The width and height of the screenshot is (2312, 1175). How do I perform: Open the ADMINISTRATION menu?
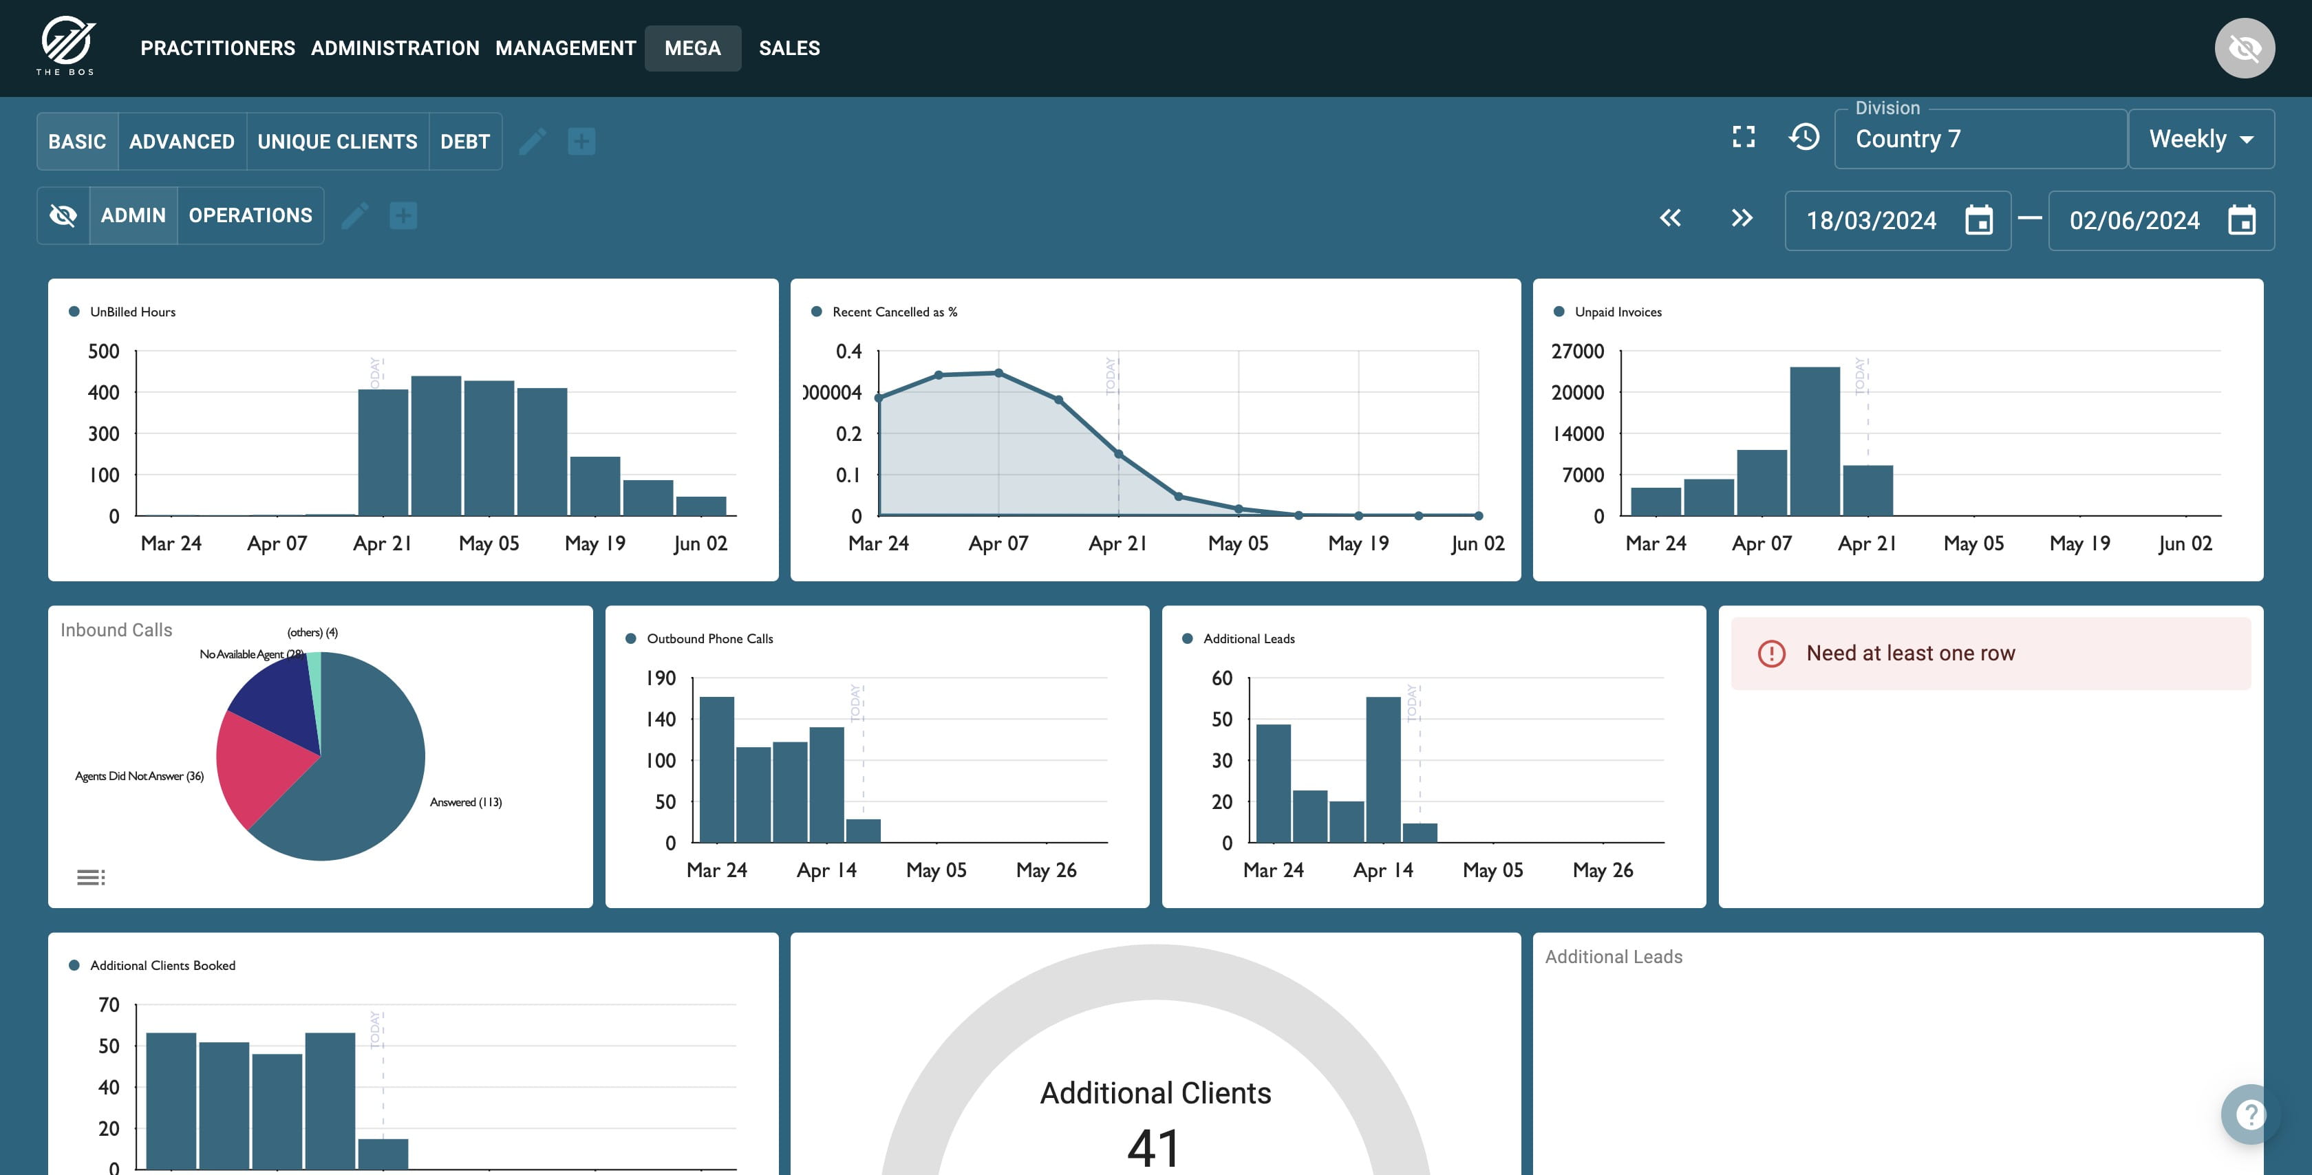tap(395, 48)
